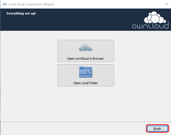Open Local Folder button
The height and width of the screenshot is (135, 171).
pyautogui.click(x=86, y=75)
